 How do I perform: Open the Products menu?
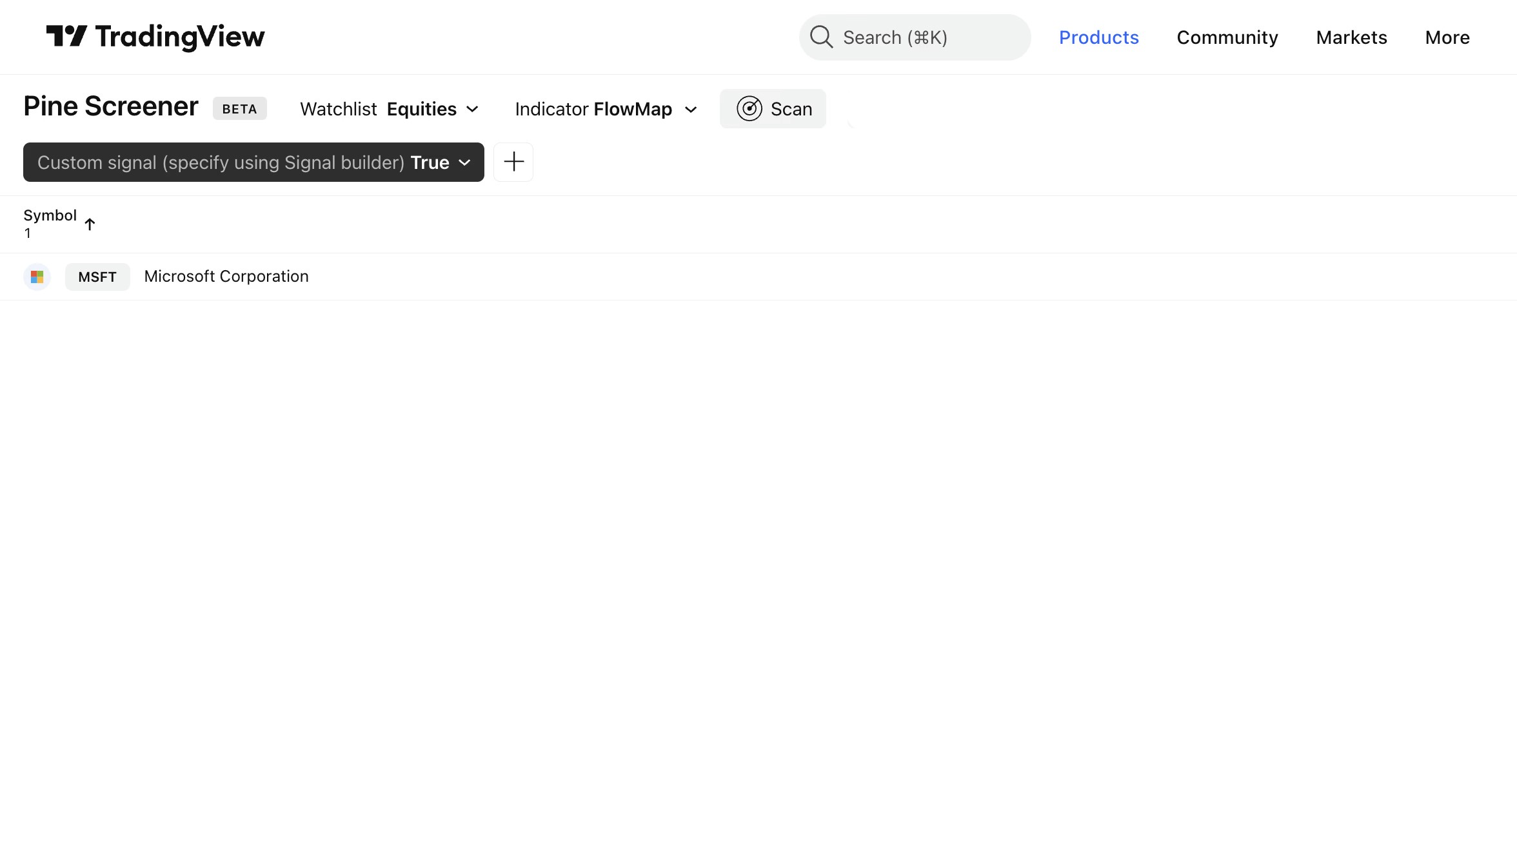click(x=1098, y=37)
